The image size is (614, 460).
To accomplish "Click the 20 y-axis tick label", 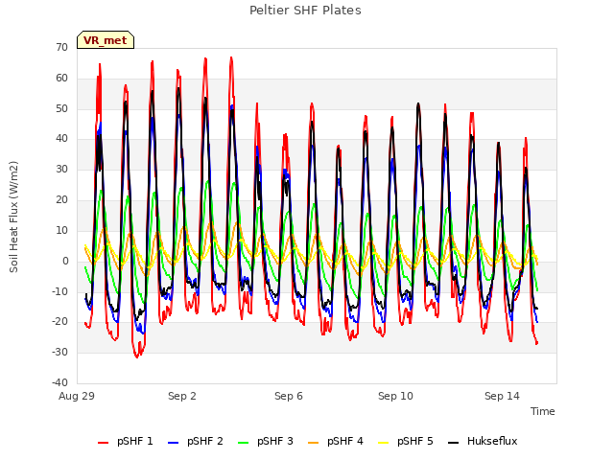I will click(x=61, y=200).
